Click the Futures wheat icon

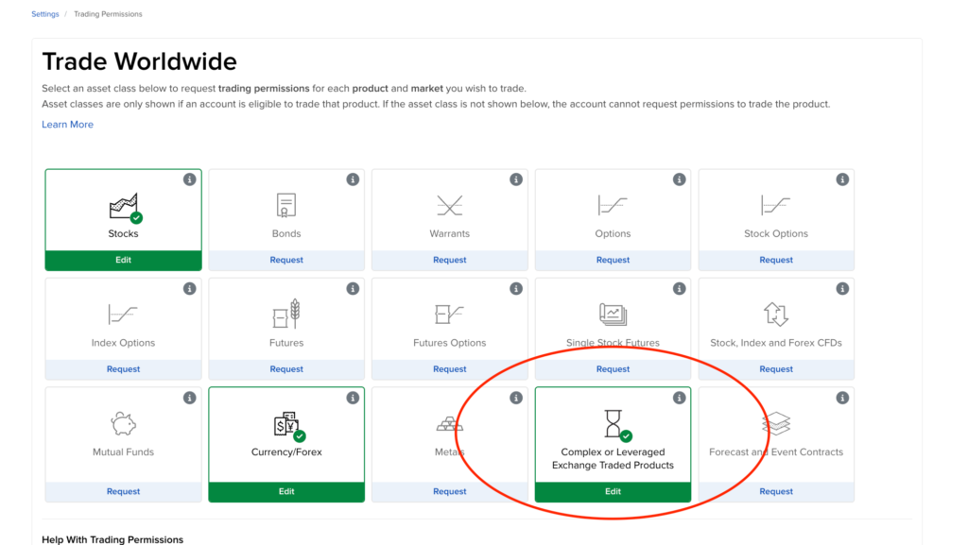pos(286,314)
